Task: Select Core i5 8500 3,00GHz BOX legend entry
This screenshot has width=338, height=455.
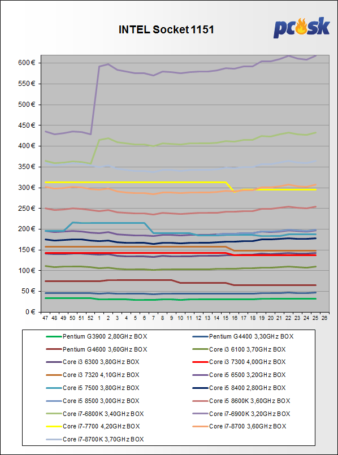Action: point(93,401)
